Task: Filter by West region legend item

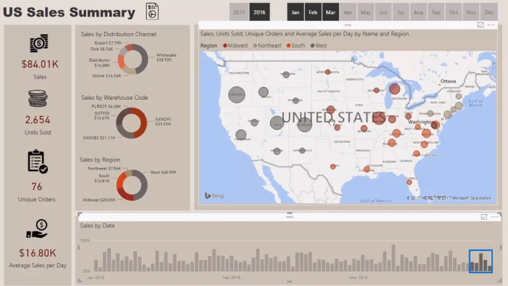Action: point(319,45)
